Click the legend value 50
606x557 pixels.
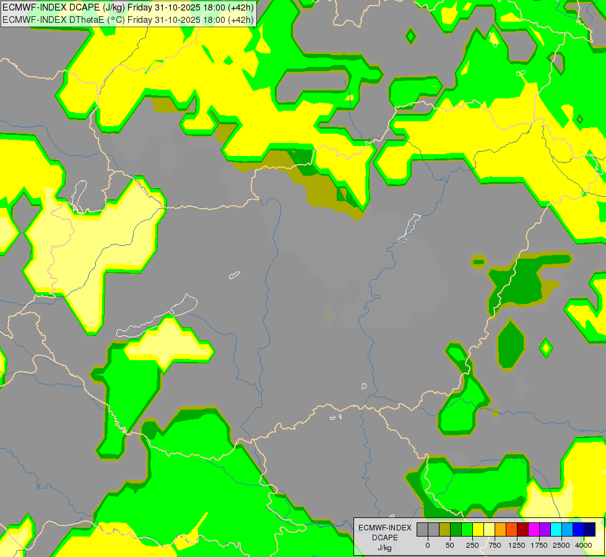(450, 545)
